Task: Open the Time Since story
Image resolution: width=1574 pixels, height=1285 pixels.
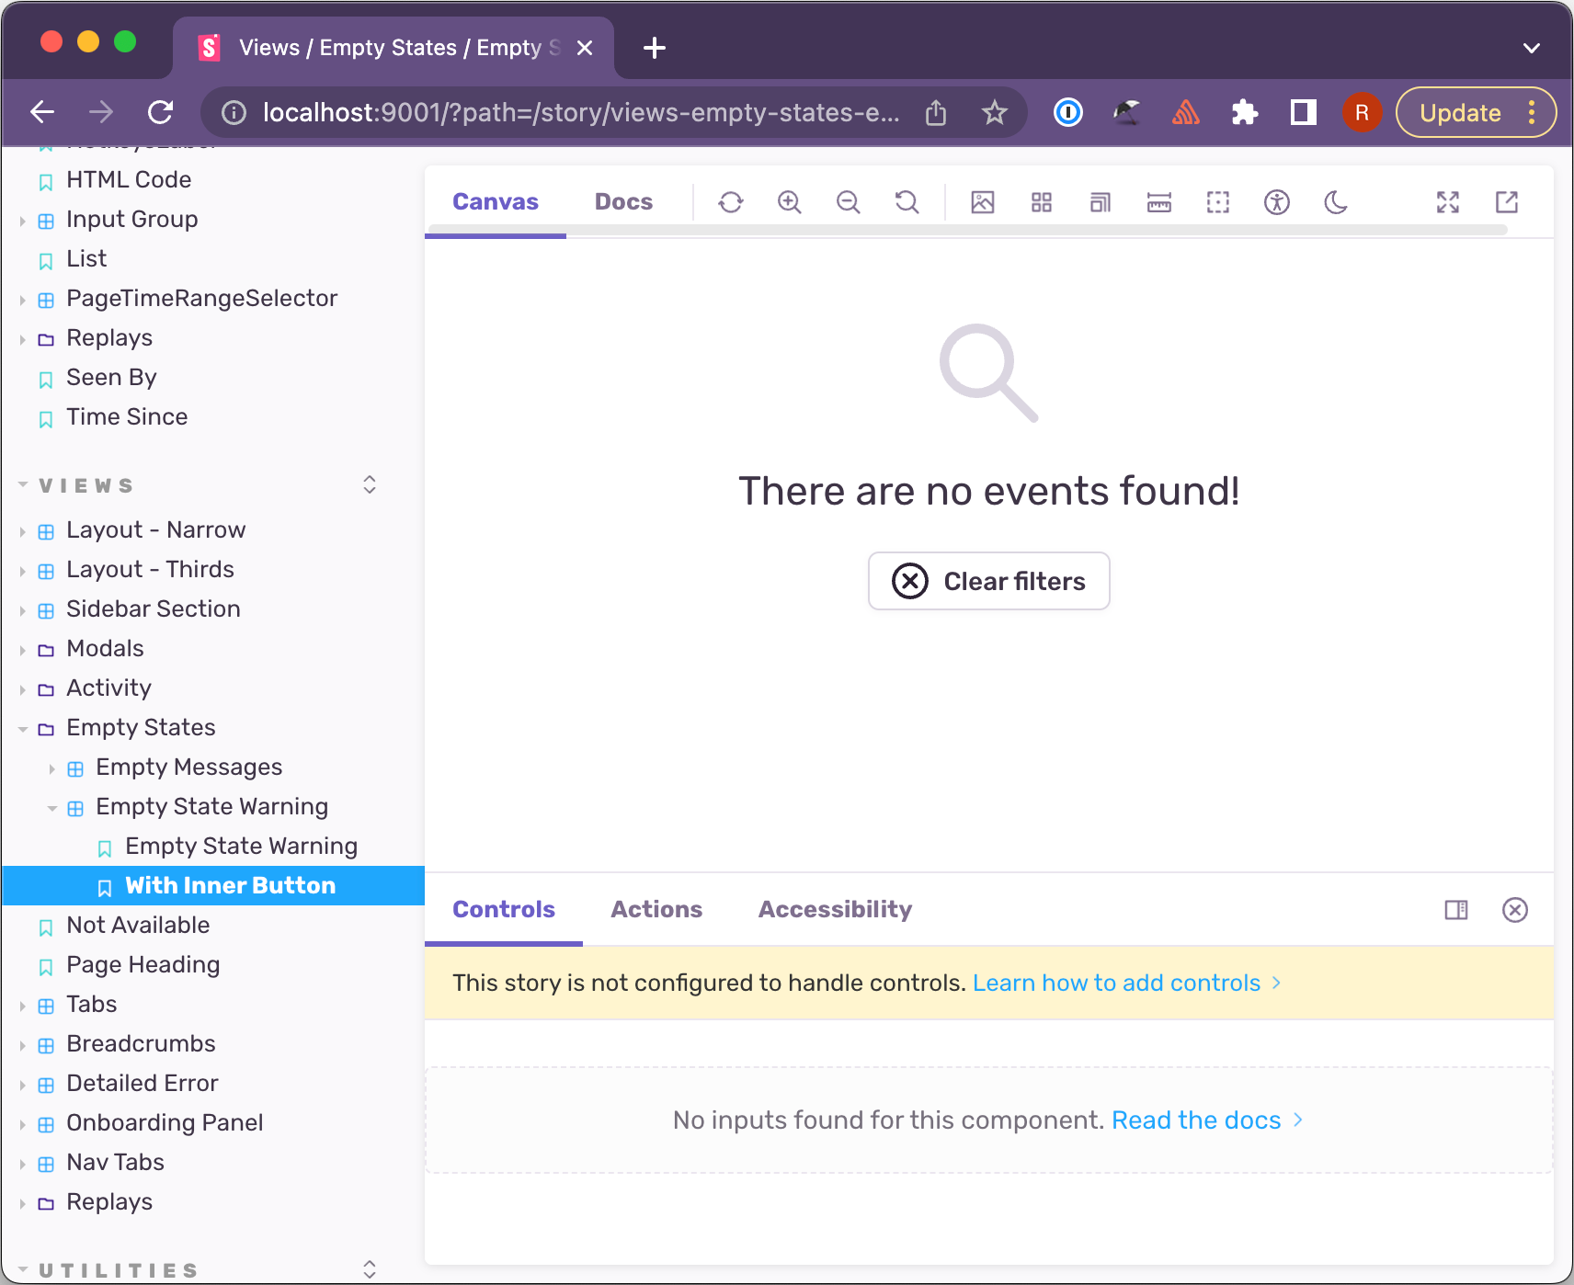Action: click(x=127, y=416)
